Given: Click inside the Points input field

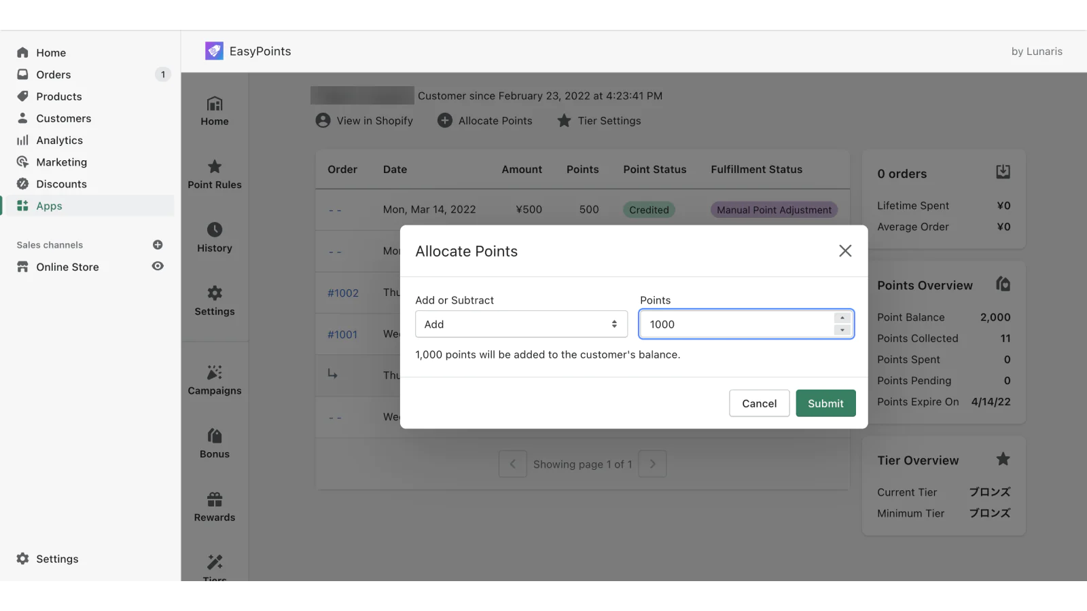Looking at the screenshot, I should (737, 324).
